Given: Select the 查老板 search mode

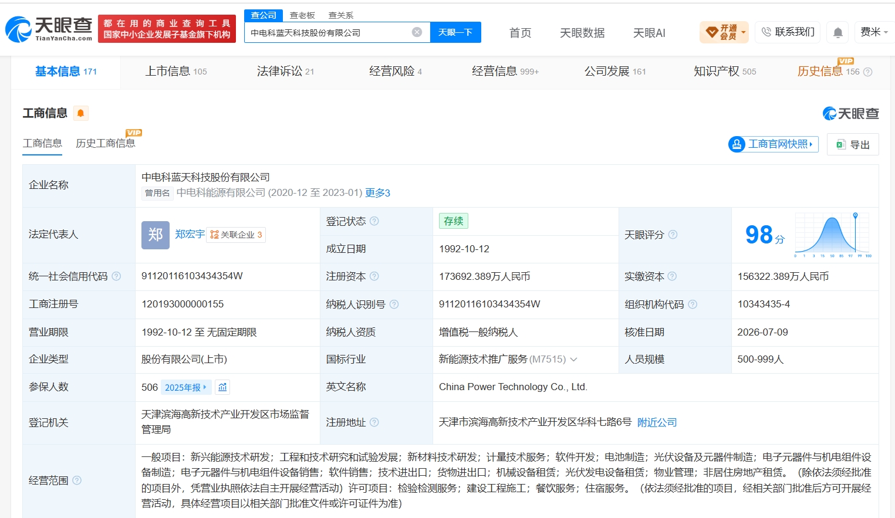Looking at the screenshot, I should point(302,15).
